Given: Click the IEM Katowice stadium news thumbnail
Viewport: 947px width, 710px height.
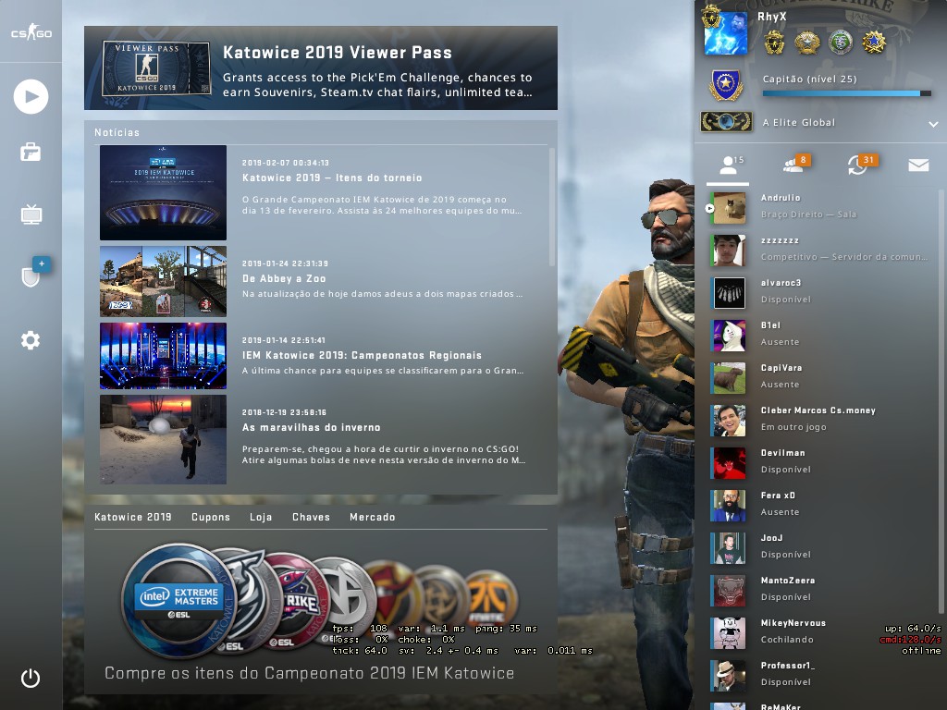Looking at the screenshot, I should [x=163, y=192].
